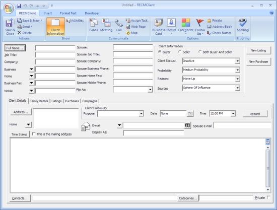This screenshot has height=210, width=277.
Task: Expand the Reason dropdown
Action: pyautogui.click(x=237, y=79)
